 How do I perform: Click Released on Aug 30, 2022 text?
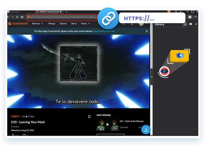pyautogui.click(x=23, y=130)
